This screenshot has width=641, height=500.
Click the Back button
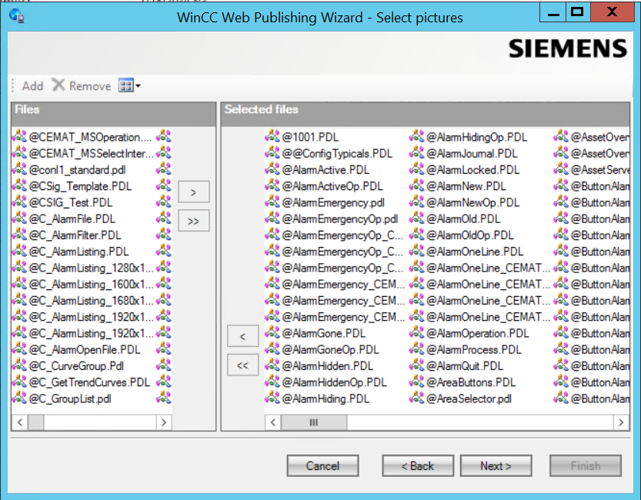418,465
